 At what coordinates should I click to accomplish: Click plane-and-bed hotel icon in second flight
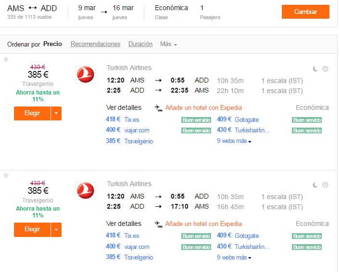159,224
